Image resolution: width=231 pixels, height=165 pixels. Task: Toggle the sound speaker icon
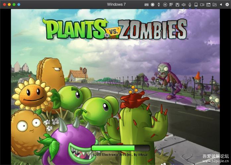(x=184, y=5)
